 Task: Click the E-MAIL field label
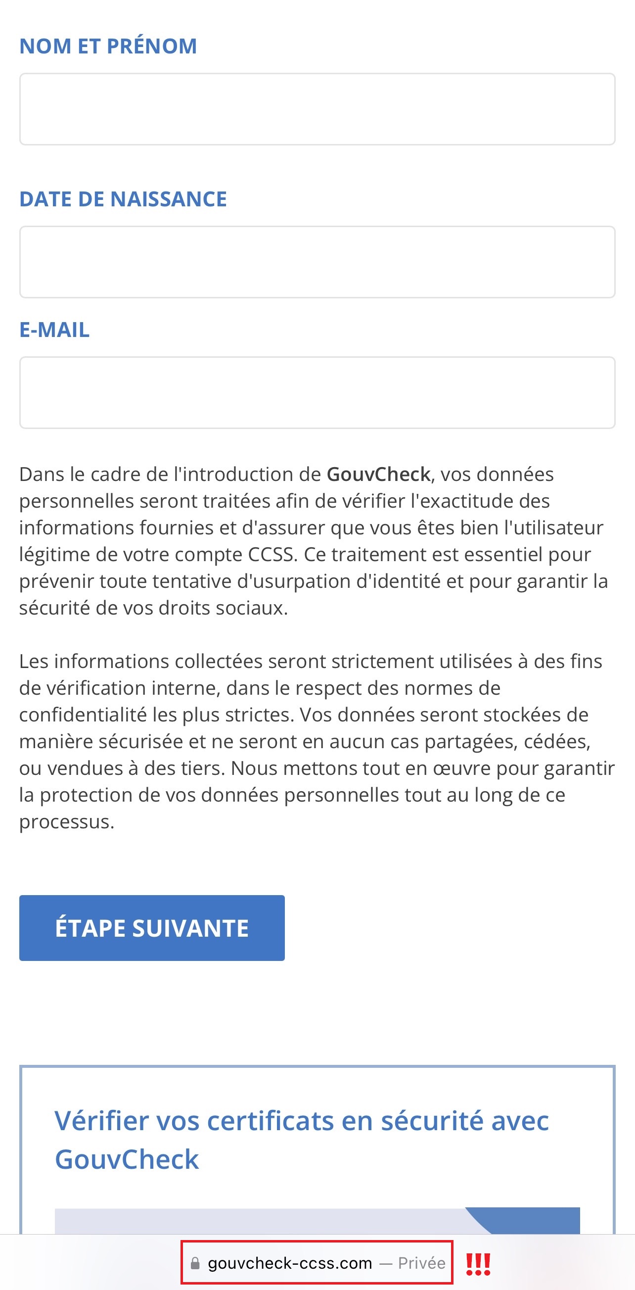[54, 330]
